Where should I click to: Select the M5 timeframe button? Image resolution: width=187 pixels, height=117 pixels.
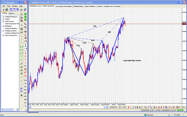tap(25, 87)
